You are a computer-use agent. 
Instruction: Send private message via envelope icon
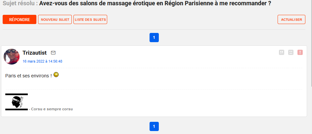point(53,53)
